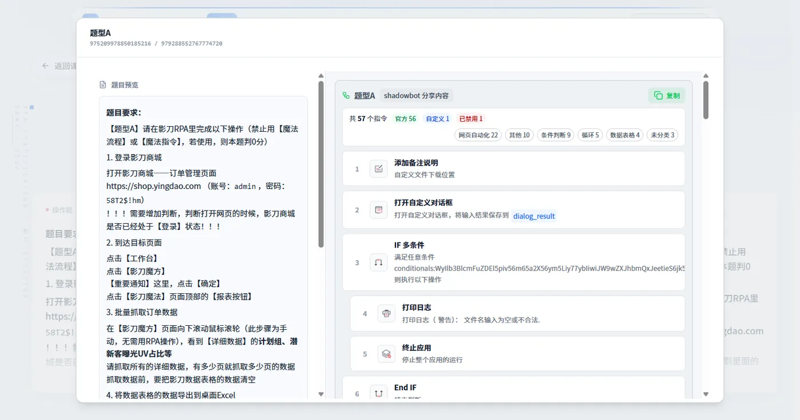Click the End IF step icon
800x420 pixels.
tap(378, 393)
